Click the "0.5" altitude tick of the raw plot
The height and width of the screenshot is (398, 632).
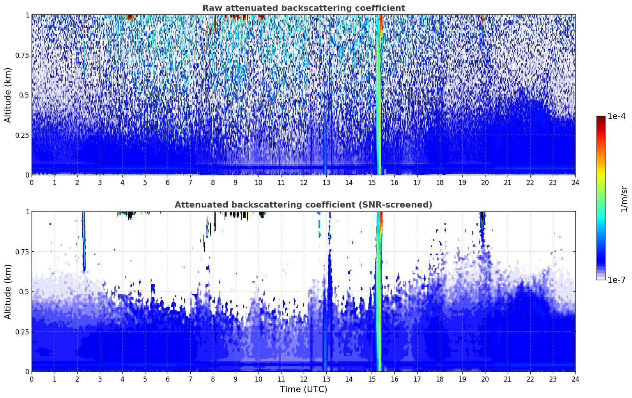[24, 95]
